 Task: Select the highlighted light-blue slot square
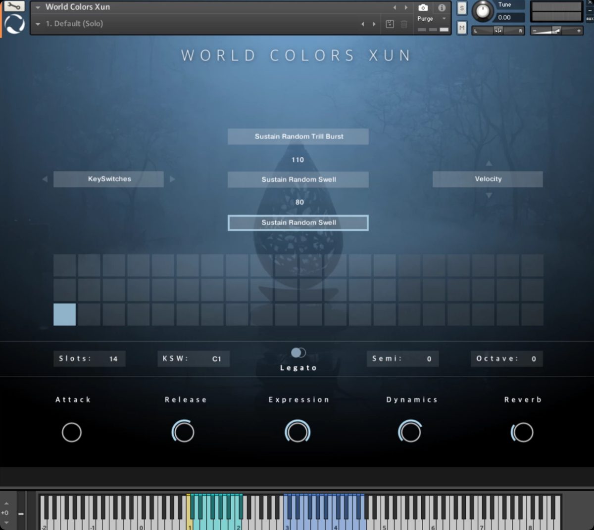tap(65, 314)
